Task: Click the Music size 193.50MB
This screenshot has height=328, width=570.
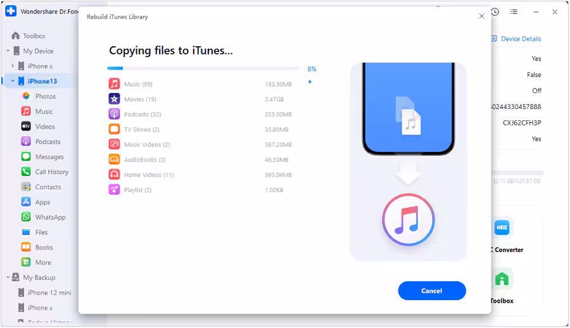Action: pyautogui.click(x=278, y=84)
